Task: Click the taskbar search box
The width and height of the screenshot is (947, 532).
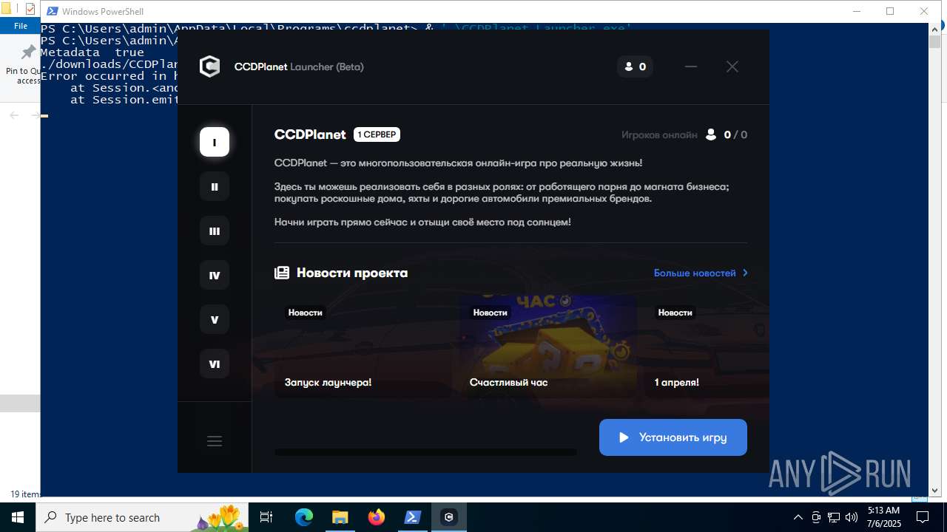Action: (144, 517)
